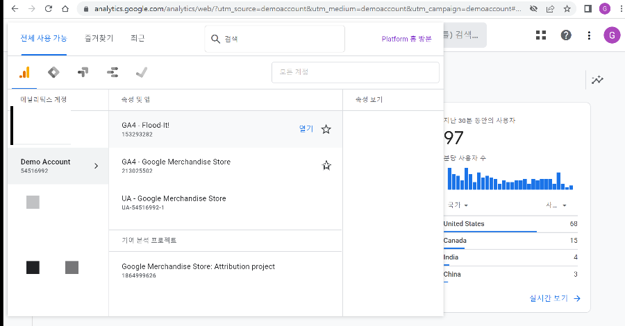Select the GA4 - Google Merchandise Store property
Viewport: 625px width, 326px height.
pyautogui.click(x=225, y=166)
